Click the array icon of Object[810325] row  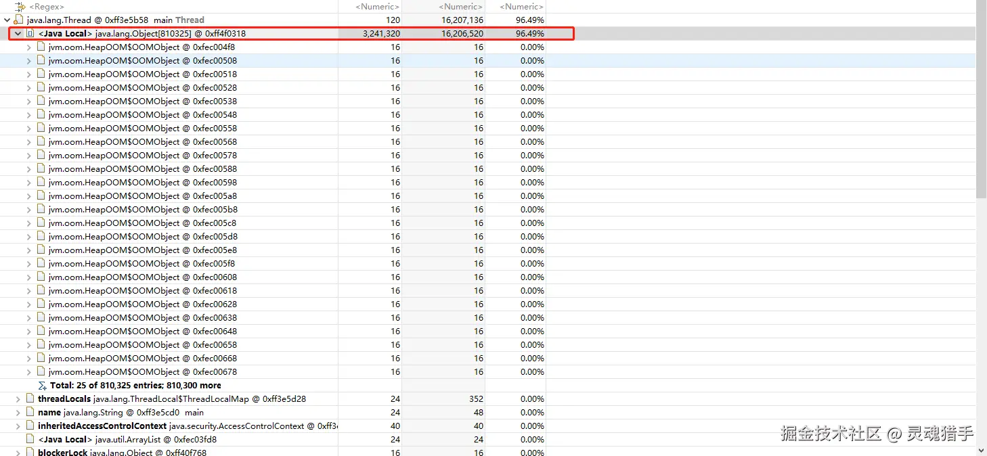(x=30, y=33)
